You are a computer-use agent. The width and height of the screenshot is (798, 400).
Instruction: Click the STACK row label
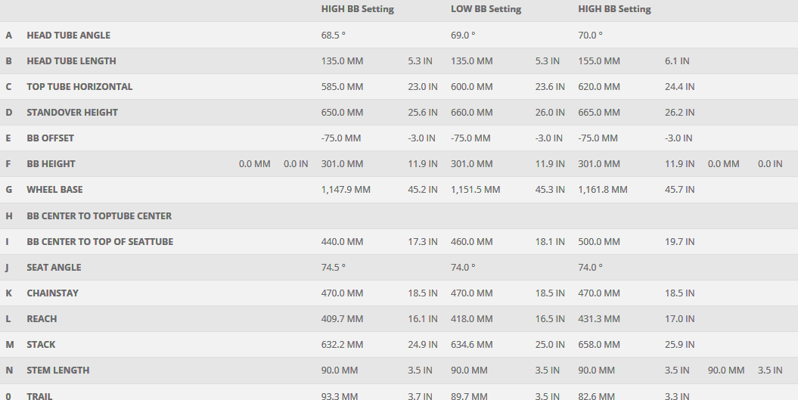(41, 345)
